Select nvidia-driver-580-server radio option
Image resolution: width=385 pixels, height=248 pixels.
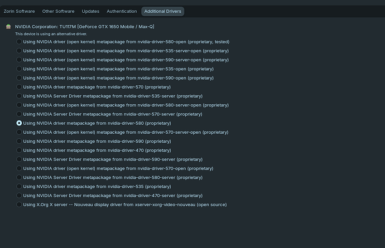tap(19, 177)
